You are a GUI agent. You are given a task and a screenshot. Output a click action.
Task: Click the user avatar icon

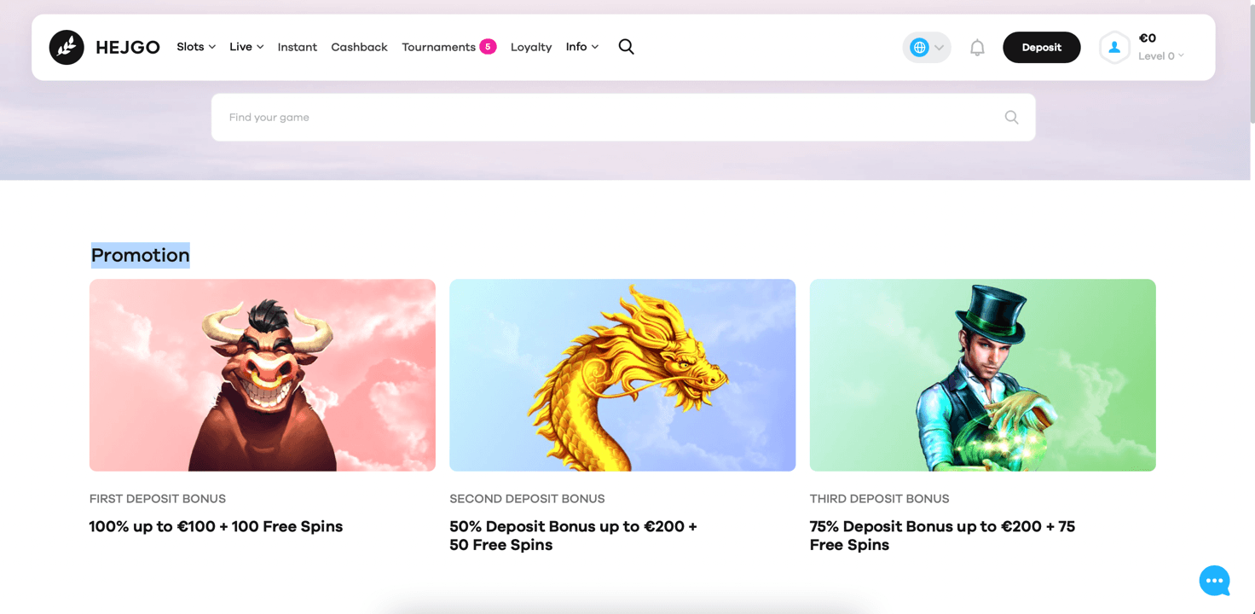pos(1114,48)
